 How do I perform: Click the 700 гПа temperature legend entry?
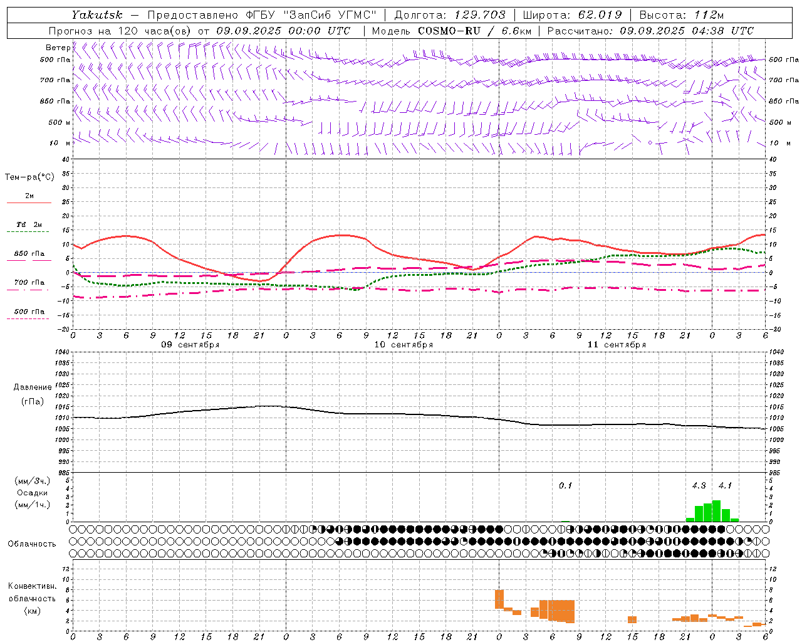click(x=29, y=283)
